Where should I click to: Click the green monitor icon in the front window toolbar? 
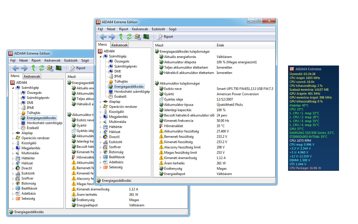click(146, 37)
